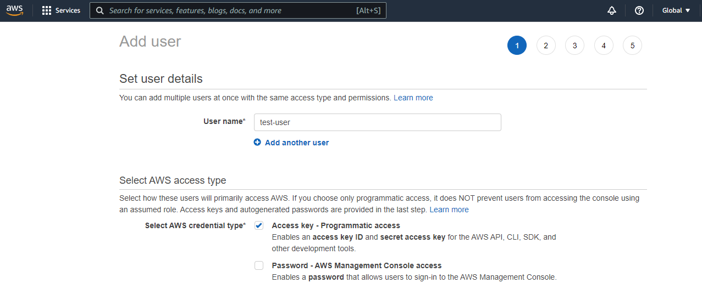
Task: Click the top search bar field
Action: click(x=238, y=10)
